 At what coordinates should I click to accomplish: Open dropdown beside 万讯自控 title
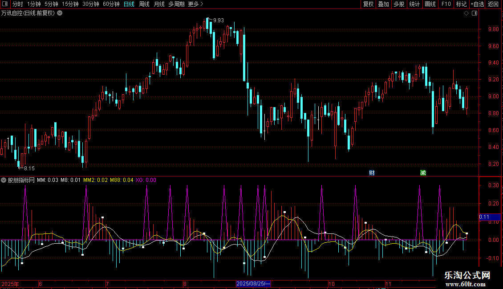coord(60,13)
